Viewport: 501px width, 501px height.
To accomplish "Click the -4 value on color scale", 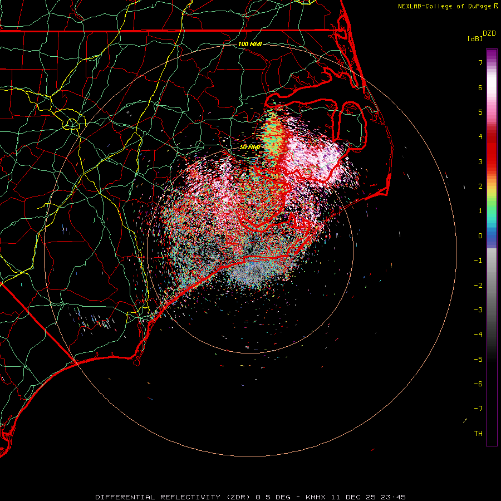I will pyautogui.click(x=478, y=335).
